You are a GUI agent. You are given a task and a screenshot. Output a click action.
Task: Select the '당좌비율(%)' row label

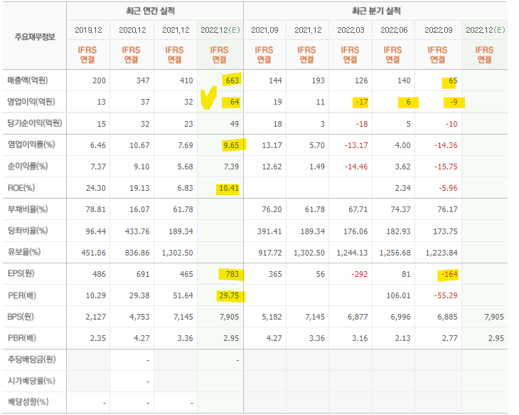pyautogui.click(x=28, y=231)
